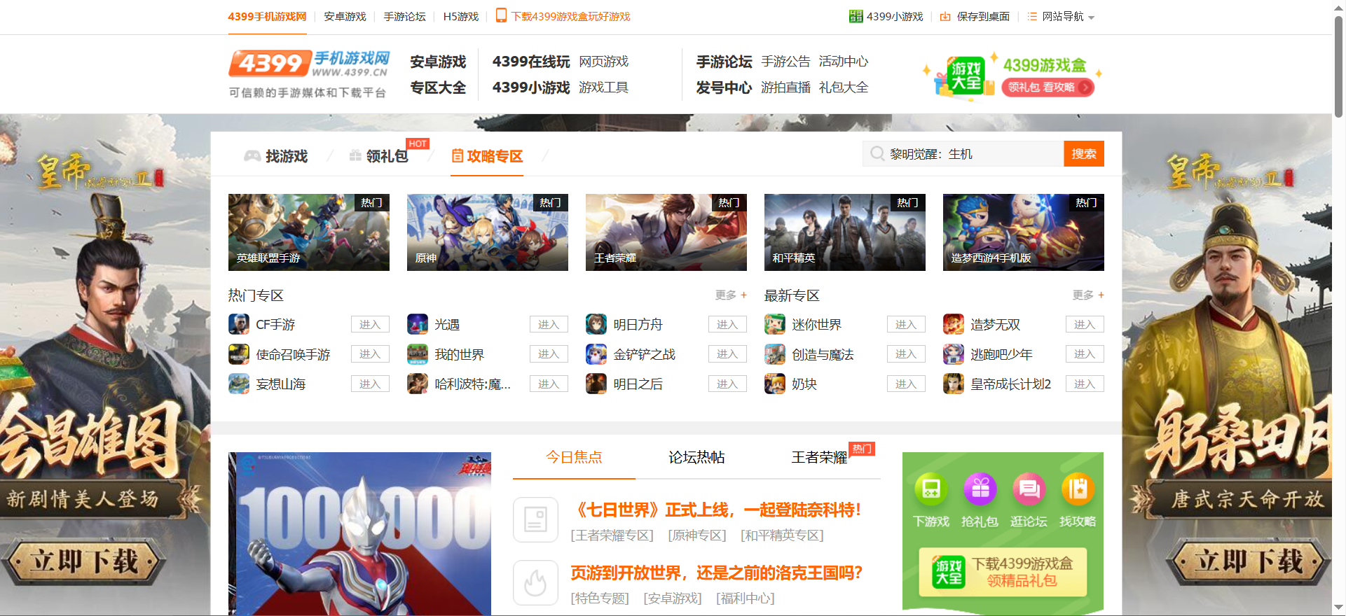Switch to the 找游戏 tab
This screenshot has height=616, width=1346.
[x=276, y=156]
